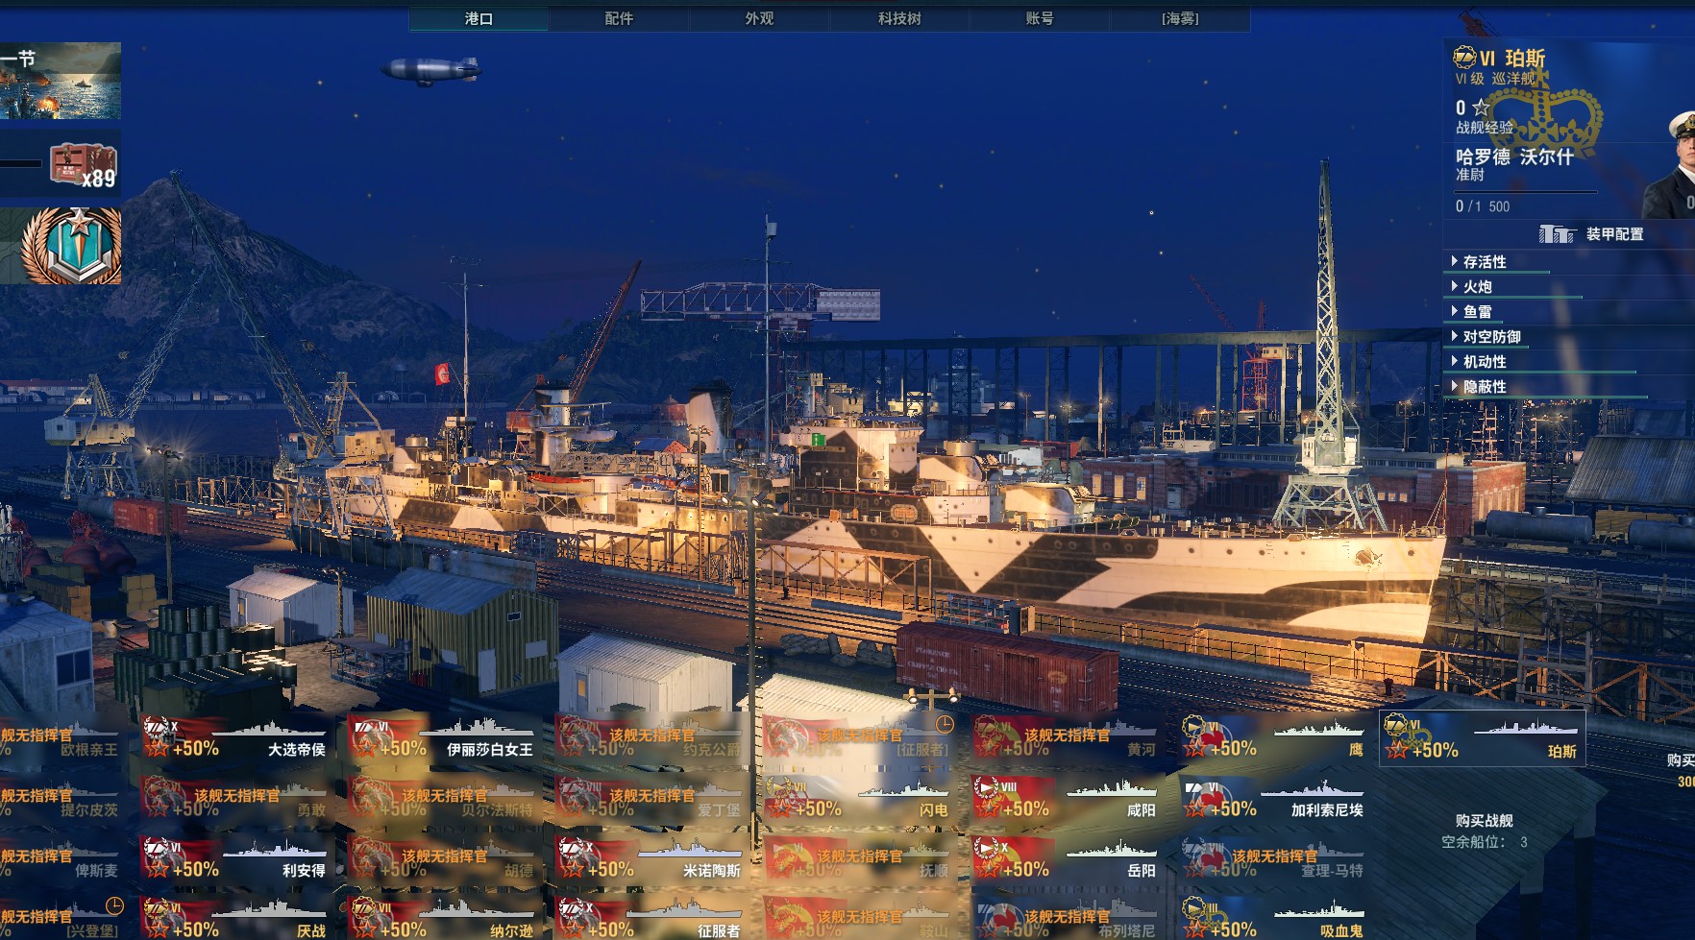Select the [海雾] tab
Viewport: 1695px width, 940px height.
point(1180,18)
